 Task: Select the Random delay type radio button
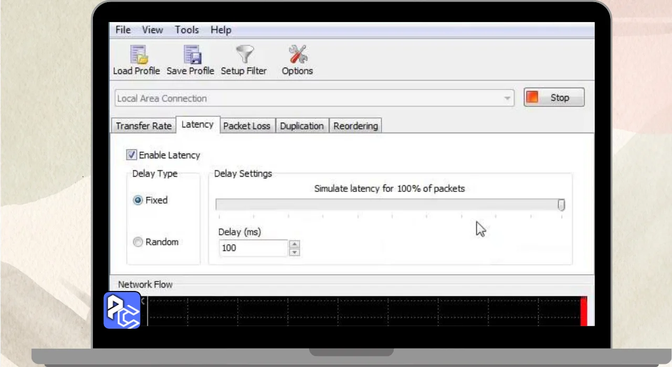[138, 242]
